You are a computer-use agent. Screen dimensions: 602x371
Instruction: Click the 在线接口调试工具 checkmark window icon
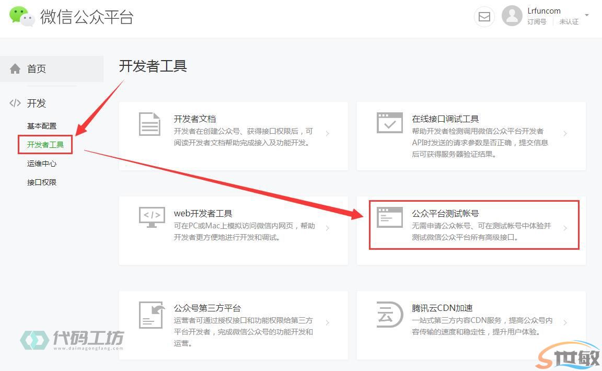coord(390,123)
